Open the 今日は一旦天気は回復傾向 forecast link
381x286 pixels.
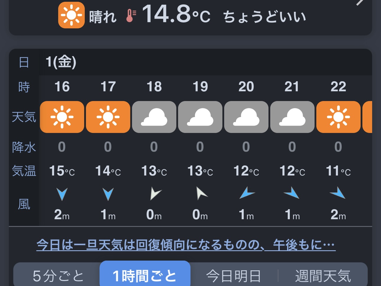pyautogui.click(x=186, y=245)
